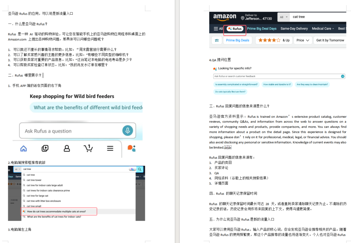
Task: Select Same-Day Delivery in navigation menu
Action: click(x=294, y=29)
